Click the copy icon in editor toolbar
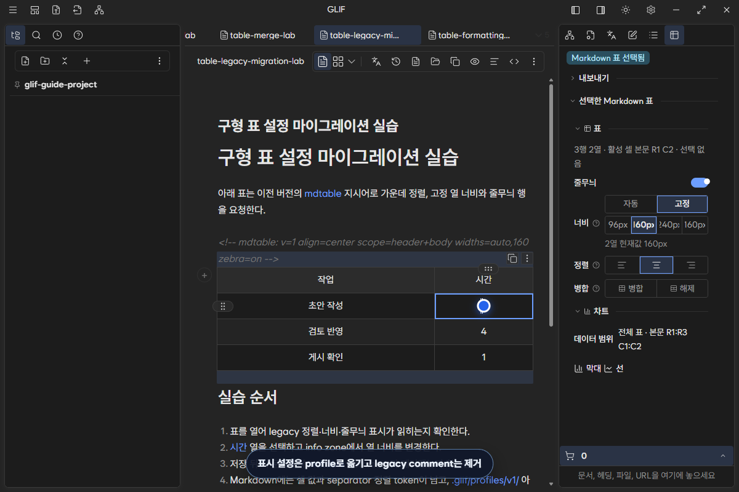Screen dimensions: 739x492 click(x=455, y=61)
